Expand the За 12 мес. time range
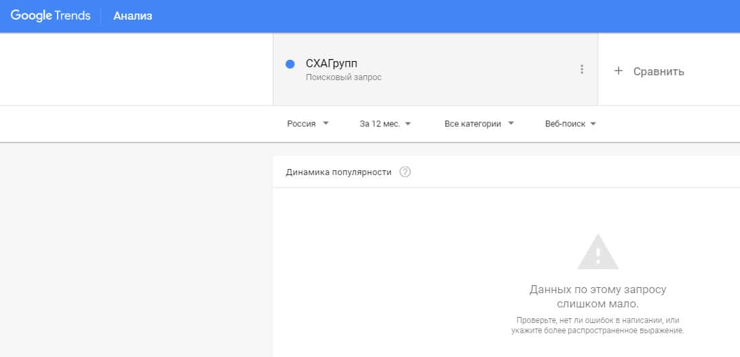The width and height of the screenshot is (740, 357). (x=385, y=124)
